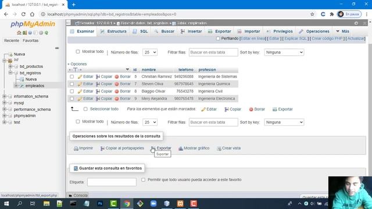Open upper Sort by key dropdown
Screen dimensions: 372x209
284,52
